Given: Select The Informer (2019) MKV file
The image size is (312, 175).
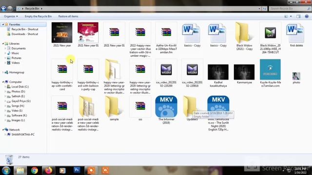Looking at the screenshot, I should pyautogui.click(x=166, y=106).
